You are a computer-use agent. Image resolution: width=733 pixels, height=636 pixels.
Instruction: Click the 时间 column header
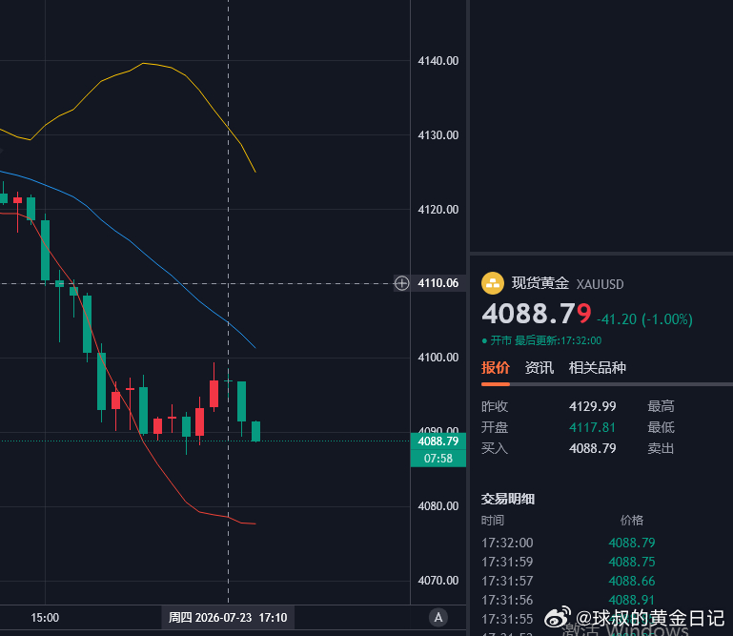[x=493, y=520]
